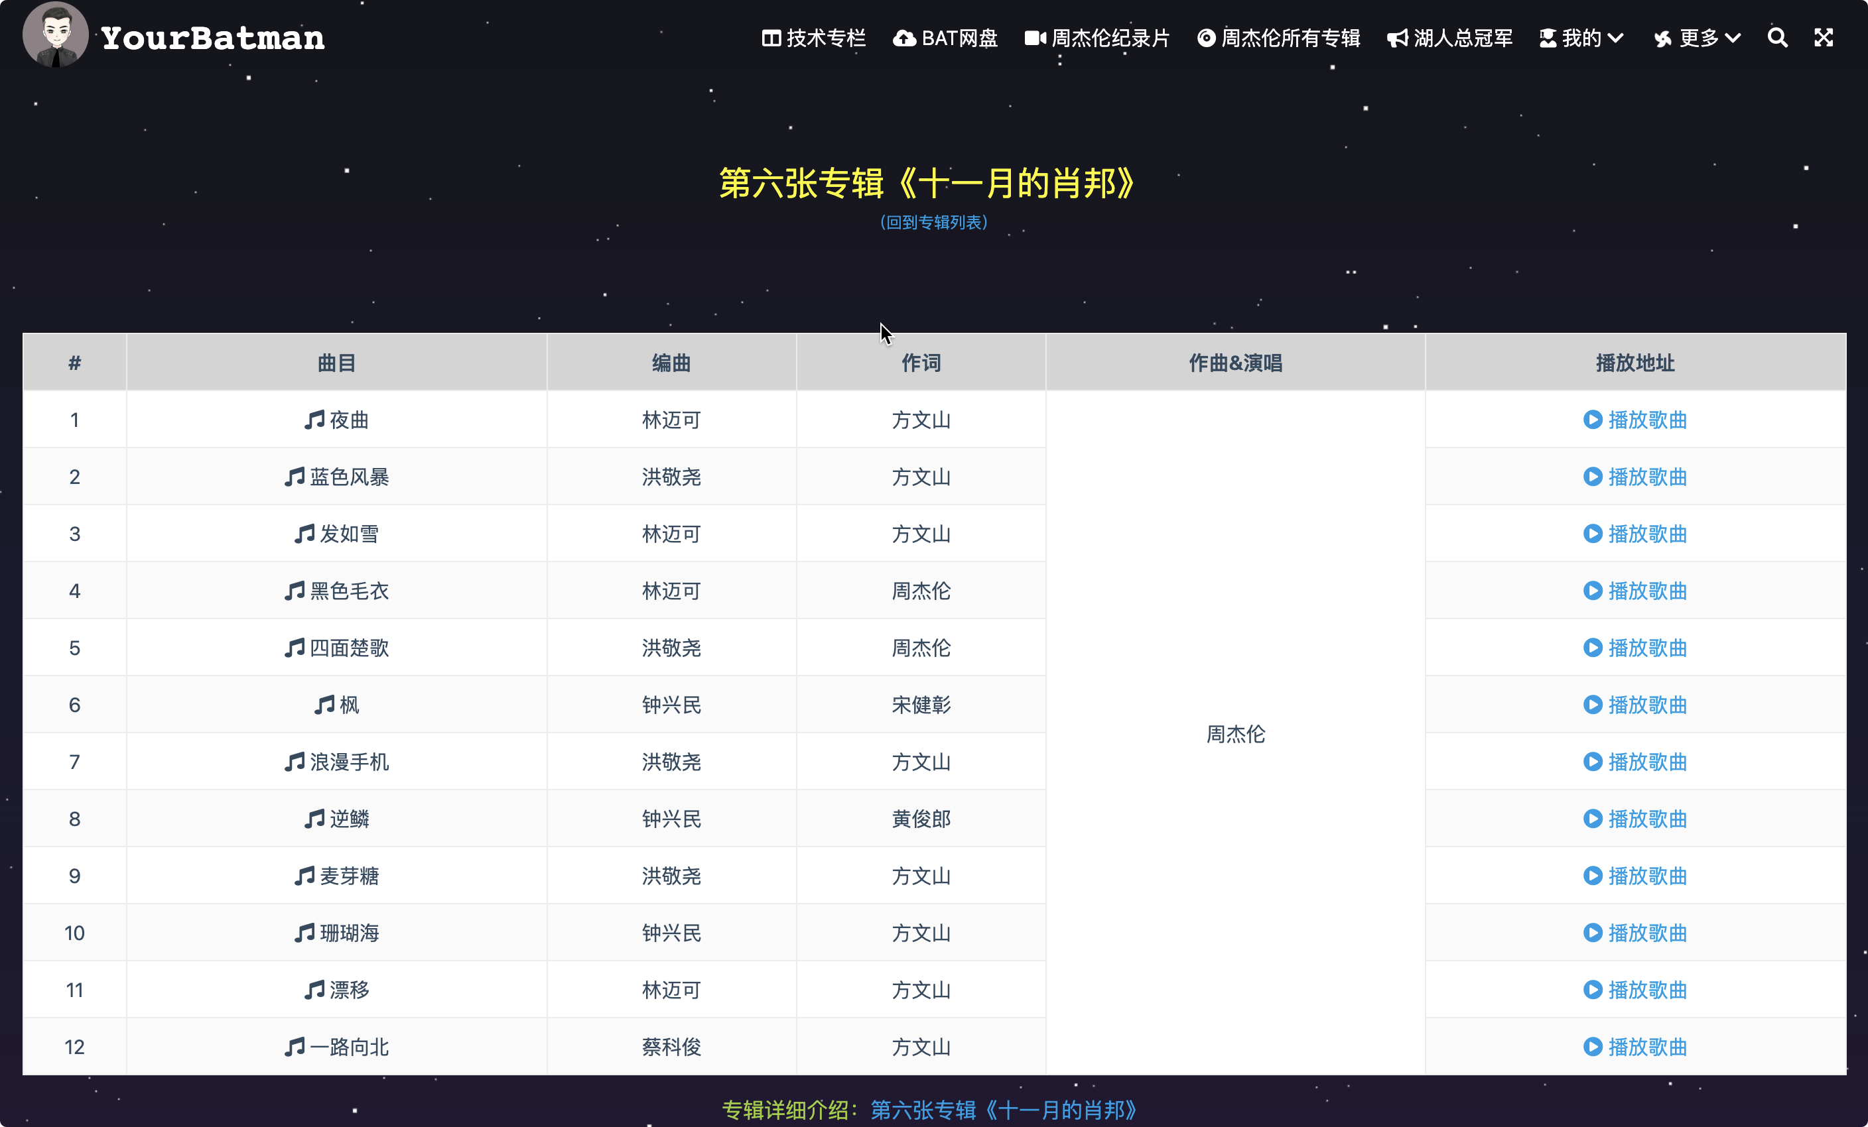Click the video camera icon of 周杰伦纪录片
Image resolution: width=1868 pixels, height=1127 pixels.
(1035, 38)
